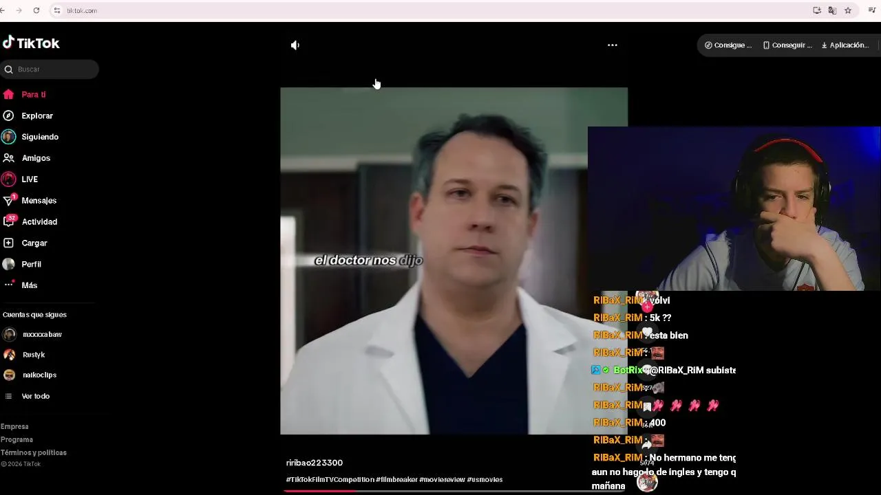Click the mxxxxabaw account avatar
Image resolution: width=881 pixels, height=495 pixels.
click(9, 335)
